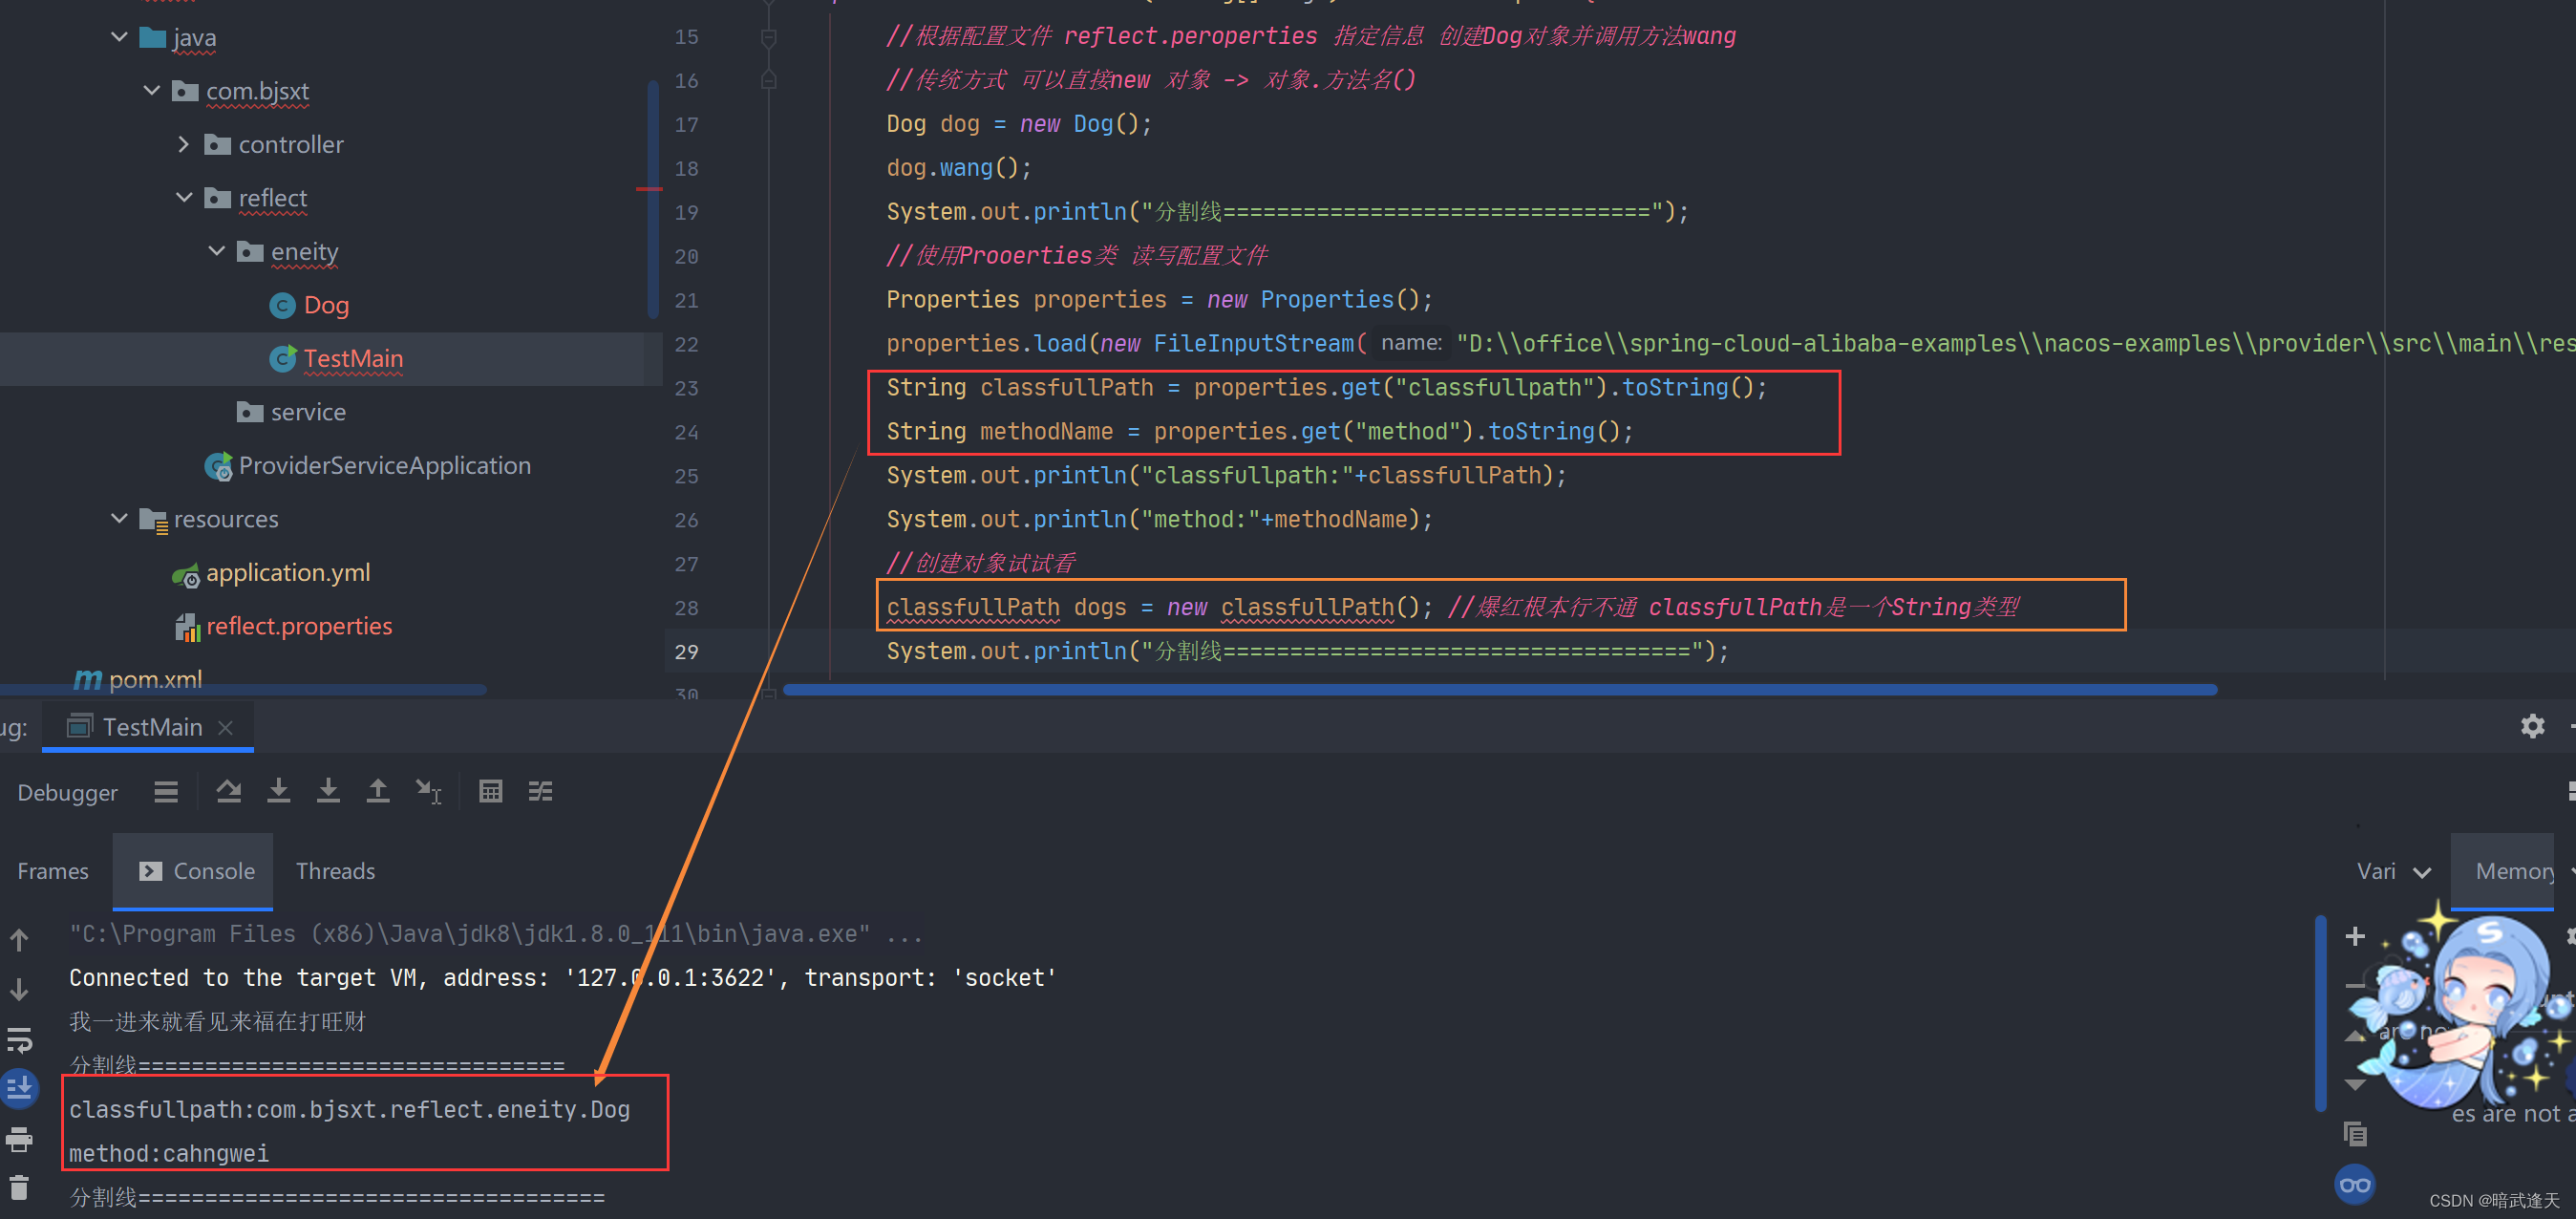Image resolution: width=2576 pixels, height=1219 pixels.
Task: Open the Dog class file
Action: click(325, 305)
